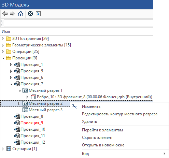Image resolution: width=169 pixels, height=158 pixels.
Task: Click the Проекция_12 projection icon
Action: coord(17,142)
